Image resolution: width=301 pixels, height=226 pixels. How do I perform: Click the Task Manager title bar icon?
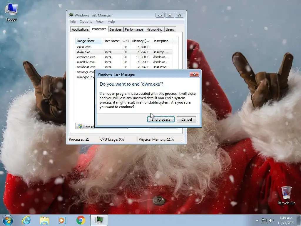[71, 15]
